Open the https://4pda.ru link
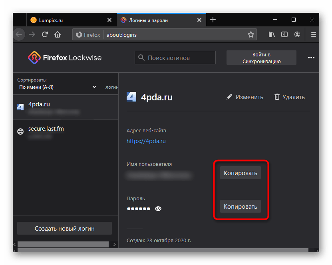This screenshot has width=332, height=265. [146, 141]
